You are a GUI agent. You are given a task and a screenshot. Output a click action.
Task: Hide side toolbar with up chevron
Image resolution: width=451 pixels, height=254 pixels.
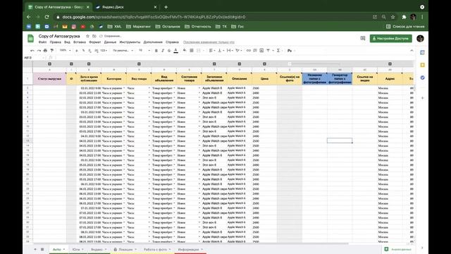[x=412, y=50]
